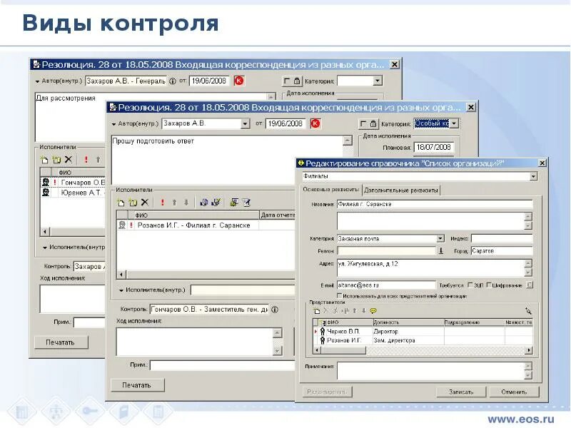Yellow comment bubble icon in Представители toolbar
This screenshot has height=428, width=571.
coord(373,311)
